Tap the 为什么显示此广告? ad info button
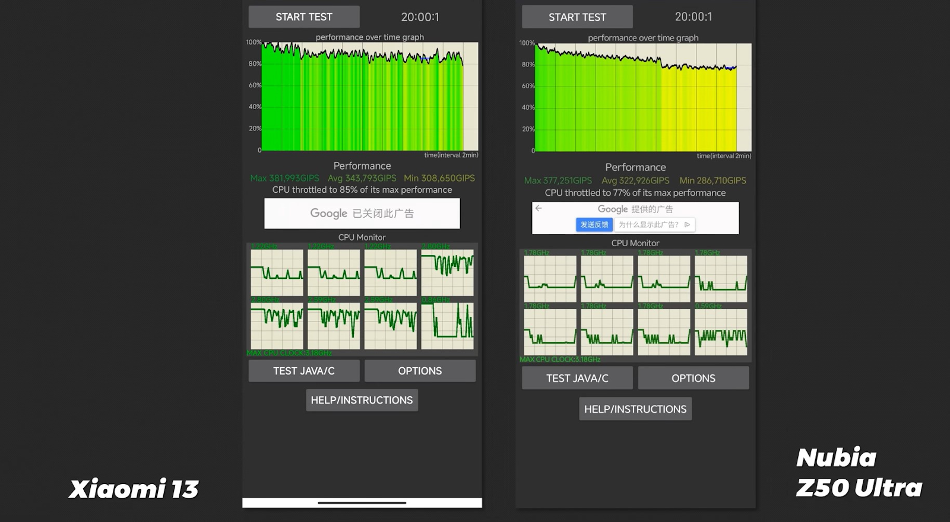Viewport: 950px width, 522px height. click(654, 225)
